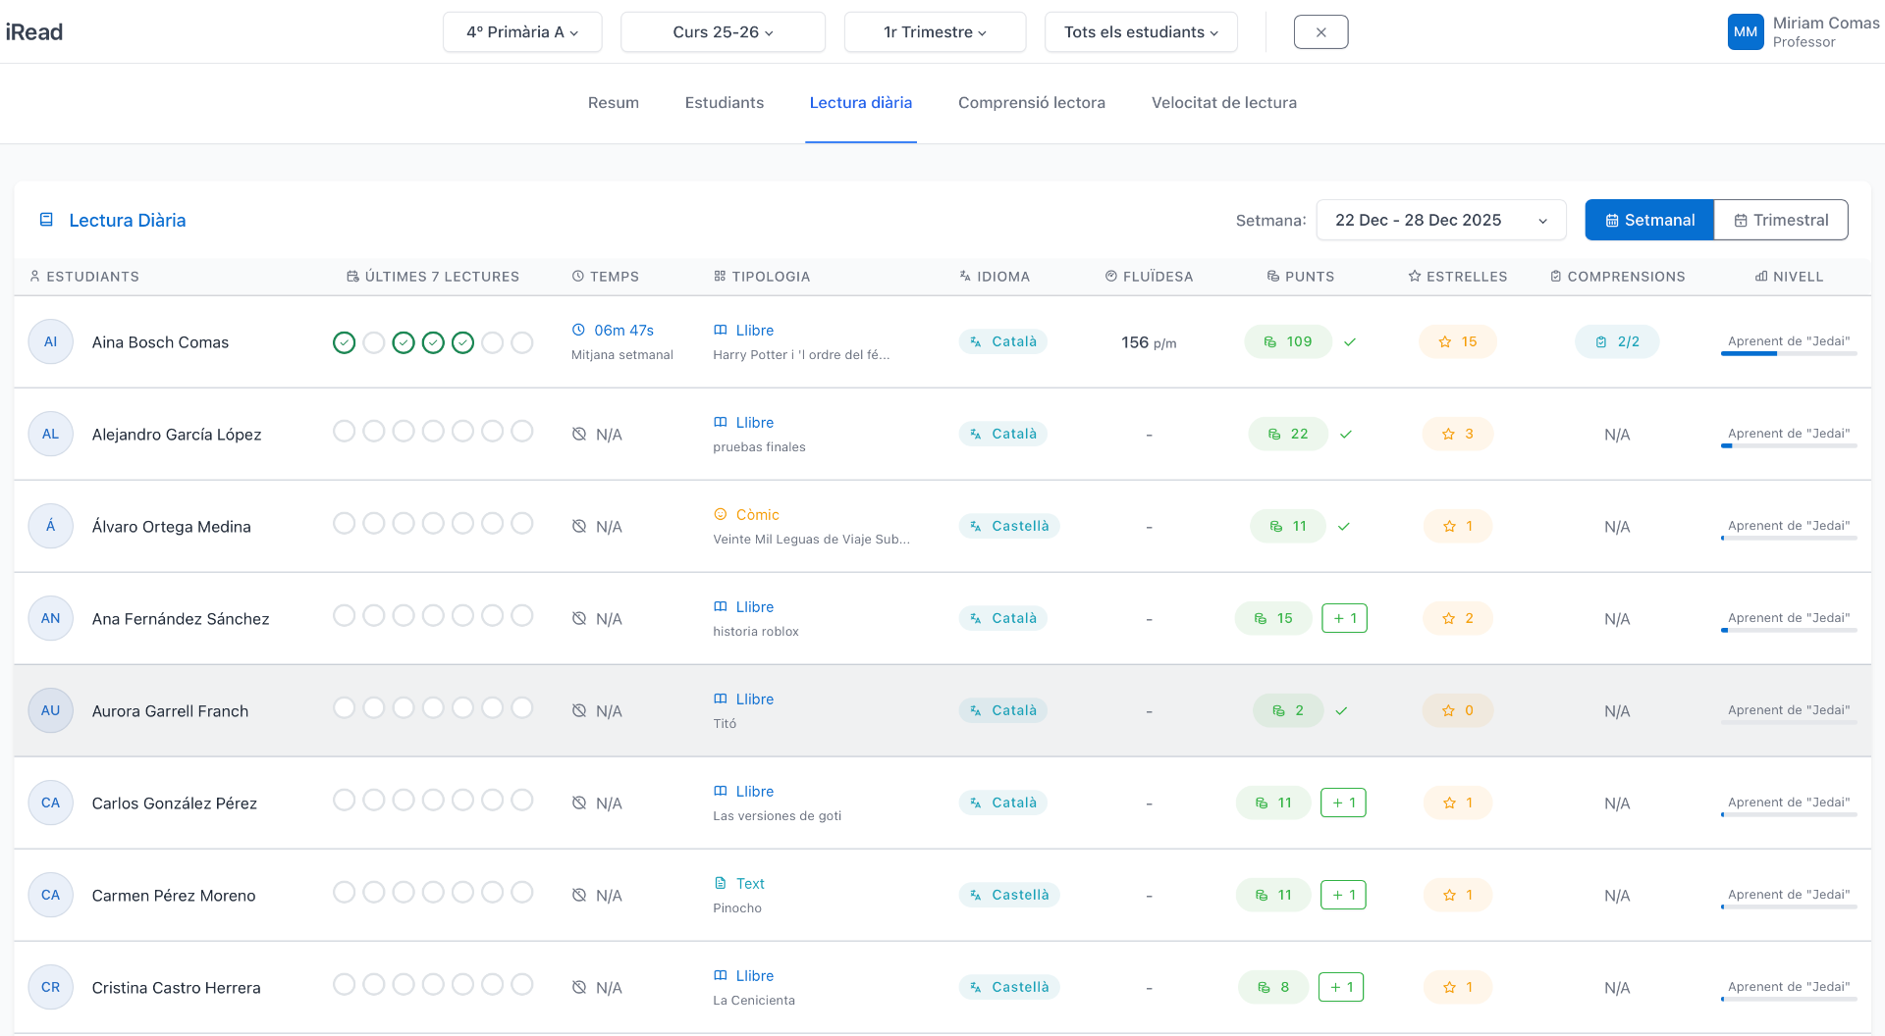1885x1036 pixels.
Task: Click the Lectura Diària book icon
Action: (46, 220)
